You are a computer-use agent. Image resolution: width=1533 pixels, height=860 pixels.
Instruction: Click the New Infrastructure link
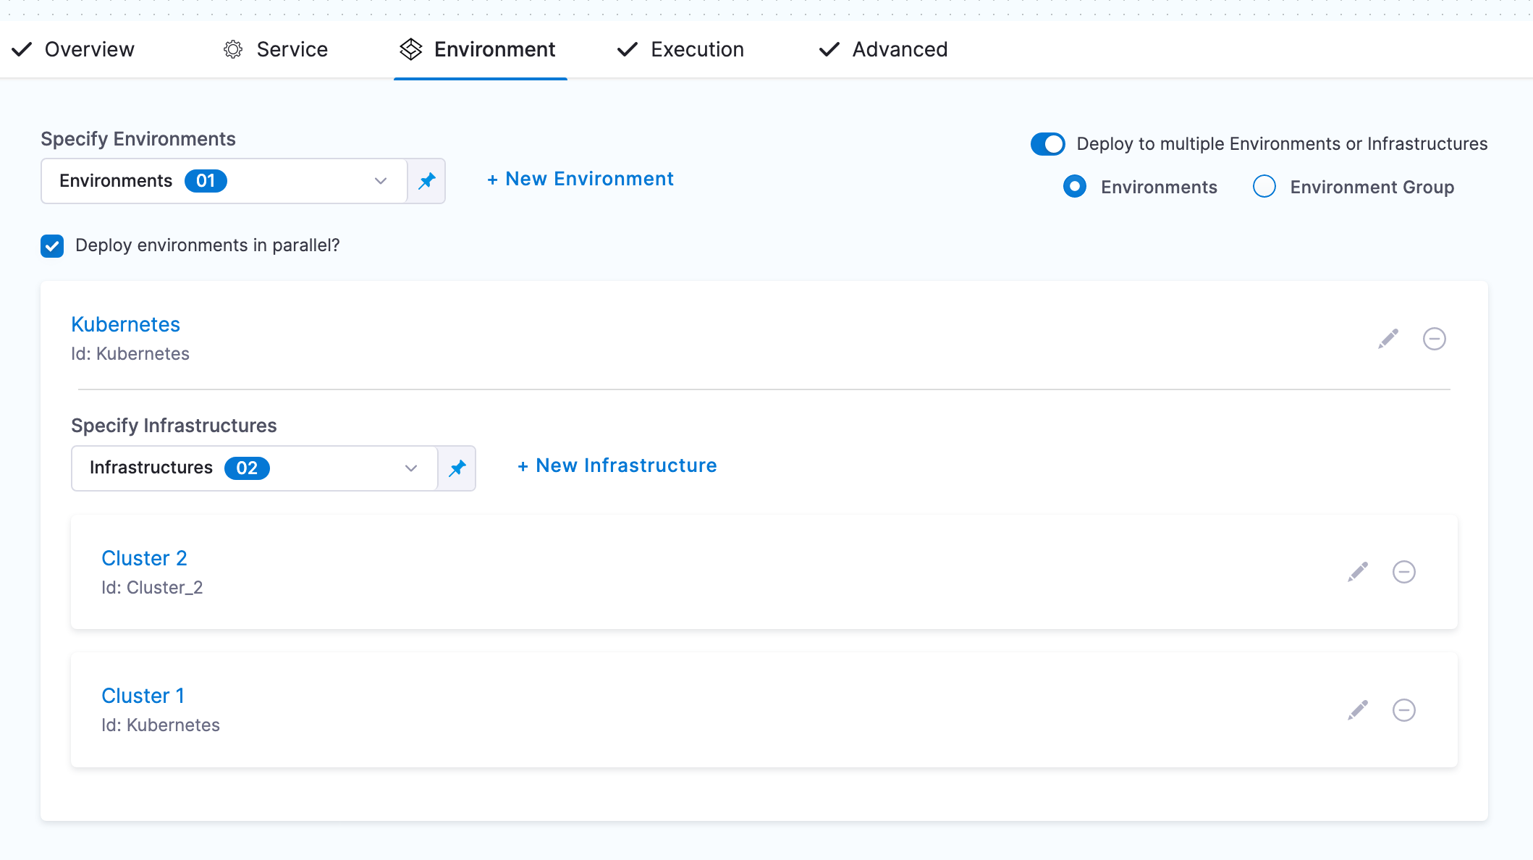tap(617, 465)
